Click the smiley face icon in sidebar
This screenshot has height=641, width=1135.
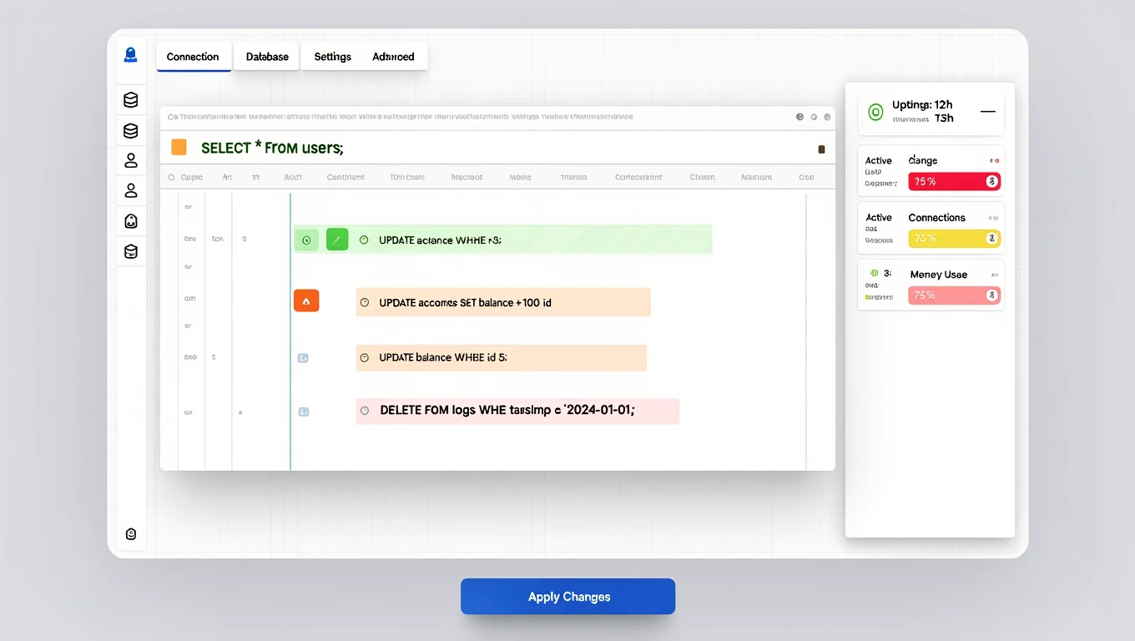click(x=131, y=221)
